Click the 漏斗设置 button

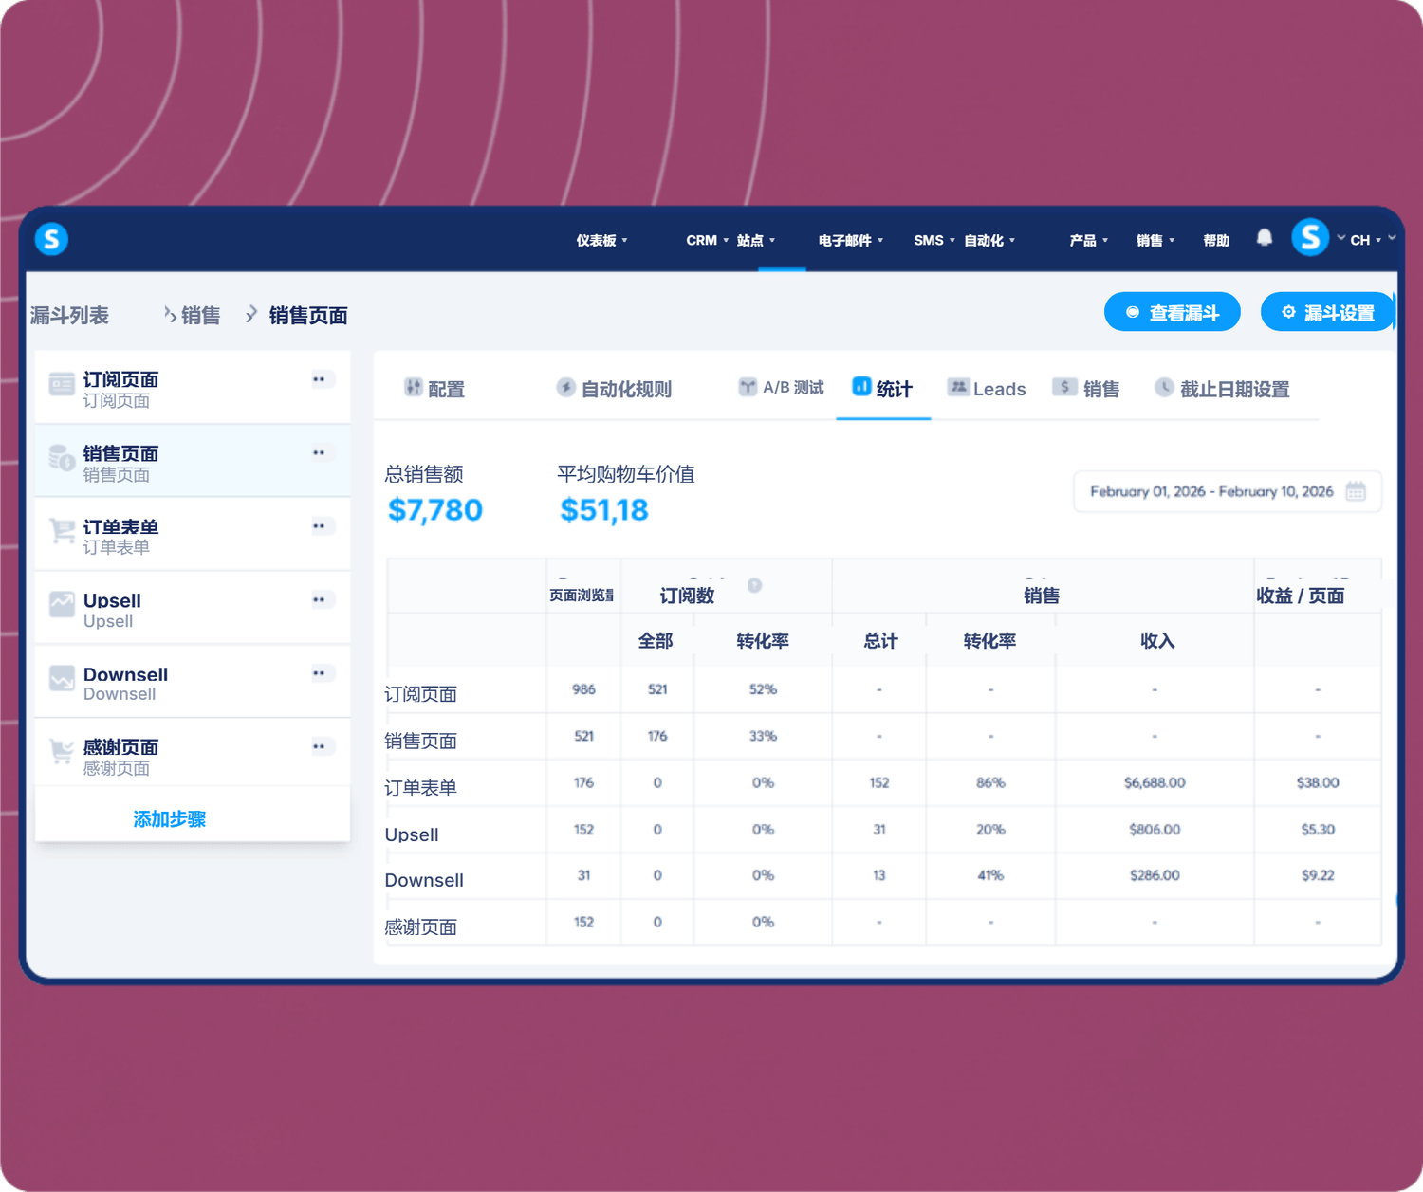click(x=1327, y=312)
